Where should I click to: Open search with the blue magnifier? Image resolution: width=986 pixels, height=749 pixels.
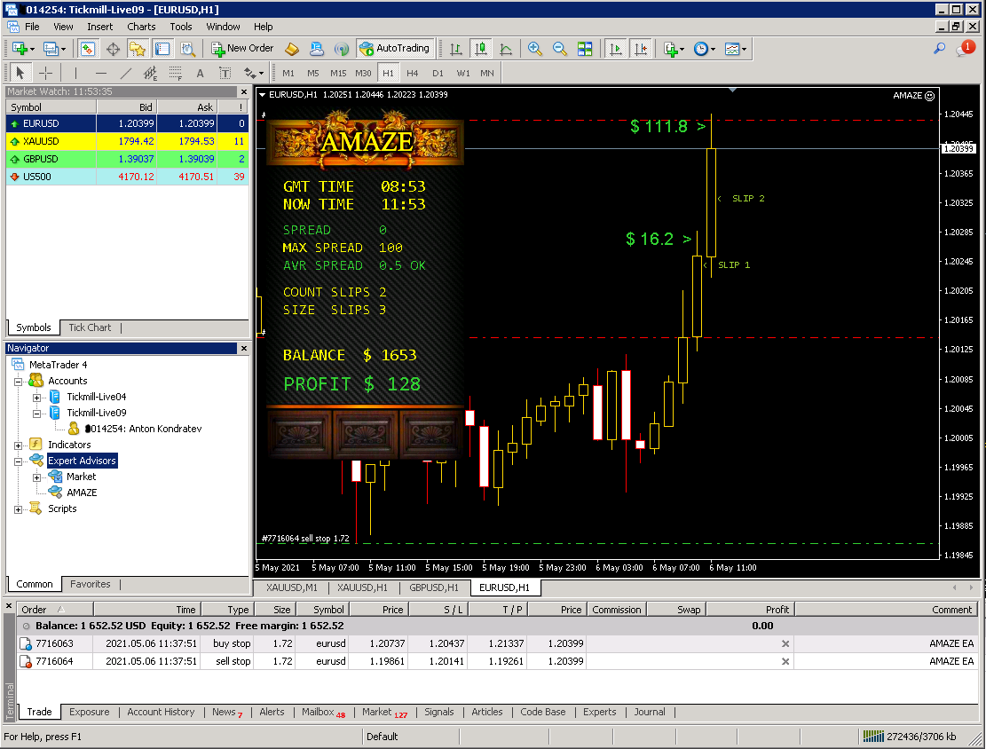coord(940,49)
